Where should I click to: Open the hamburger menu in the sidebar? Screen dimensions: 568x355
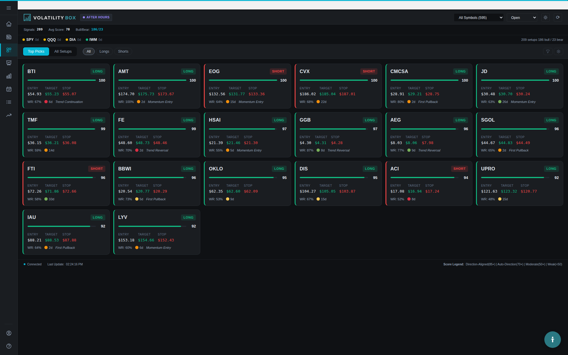pos(9,8)
